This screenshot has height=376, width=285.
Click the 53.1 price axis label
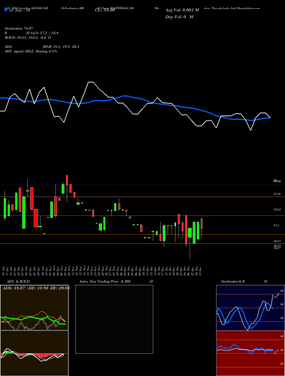click(276, 225)
